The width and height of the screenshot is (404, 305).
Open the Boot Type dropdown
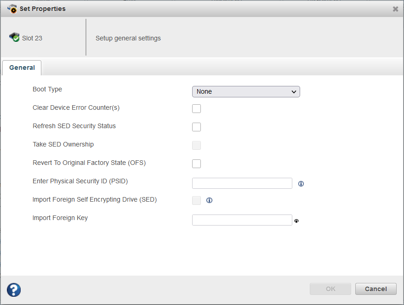(x=246, y=91)
